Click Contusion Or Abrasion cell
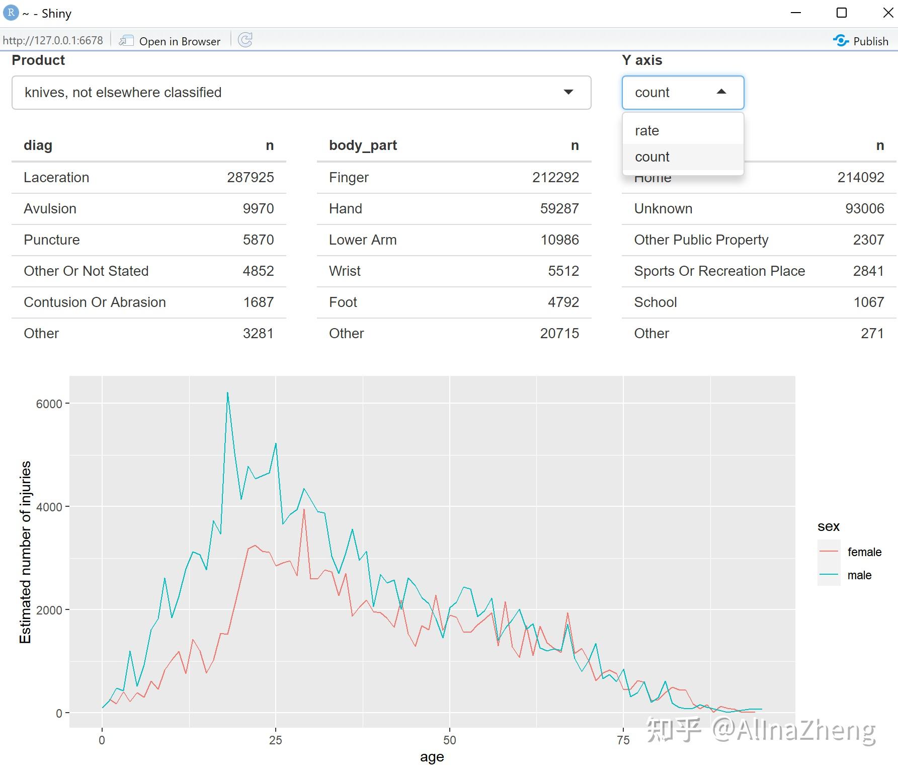The width and height of the screenshot is (898, 771). tap(95, 302)
